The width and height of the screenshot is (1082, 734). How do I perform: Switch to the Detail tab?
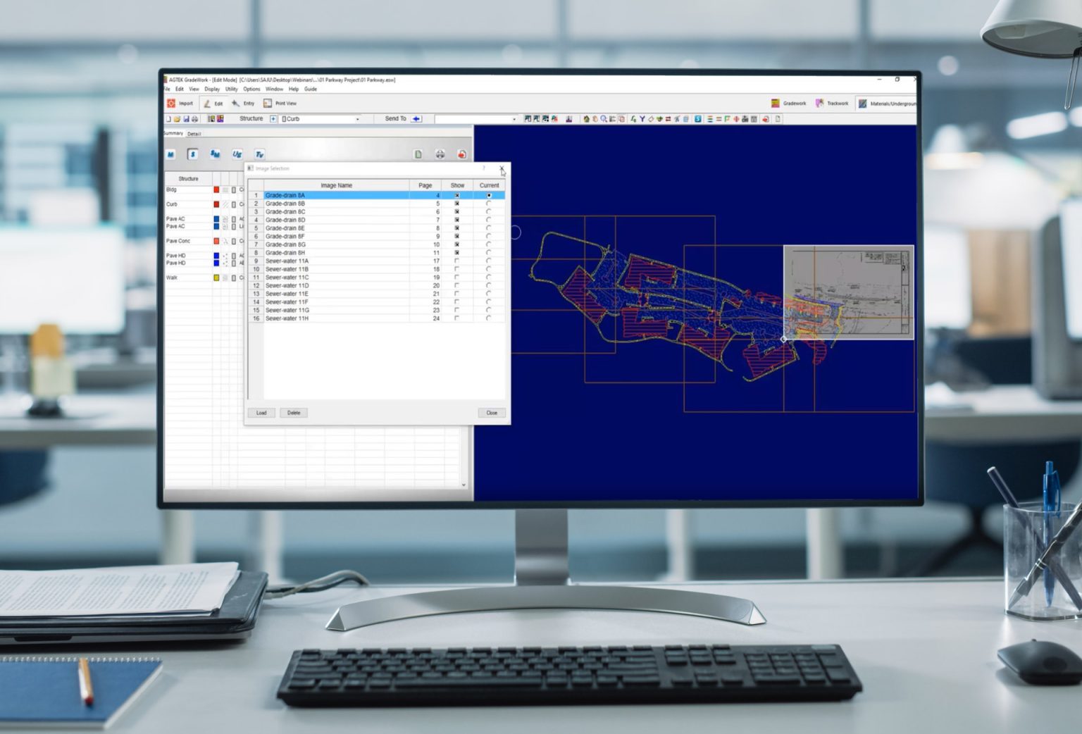(194, 134)
